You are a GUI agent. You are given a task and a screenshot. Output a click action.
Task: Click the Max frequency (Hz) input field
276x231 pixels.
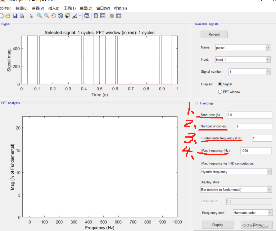(x=256, y=151)
